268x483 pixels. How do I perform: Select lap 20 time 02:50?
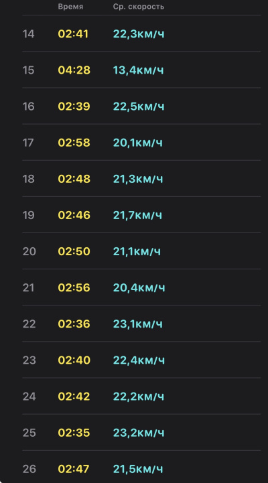pyautogui.click(x=74, y=252)
